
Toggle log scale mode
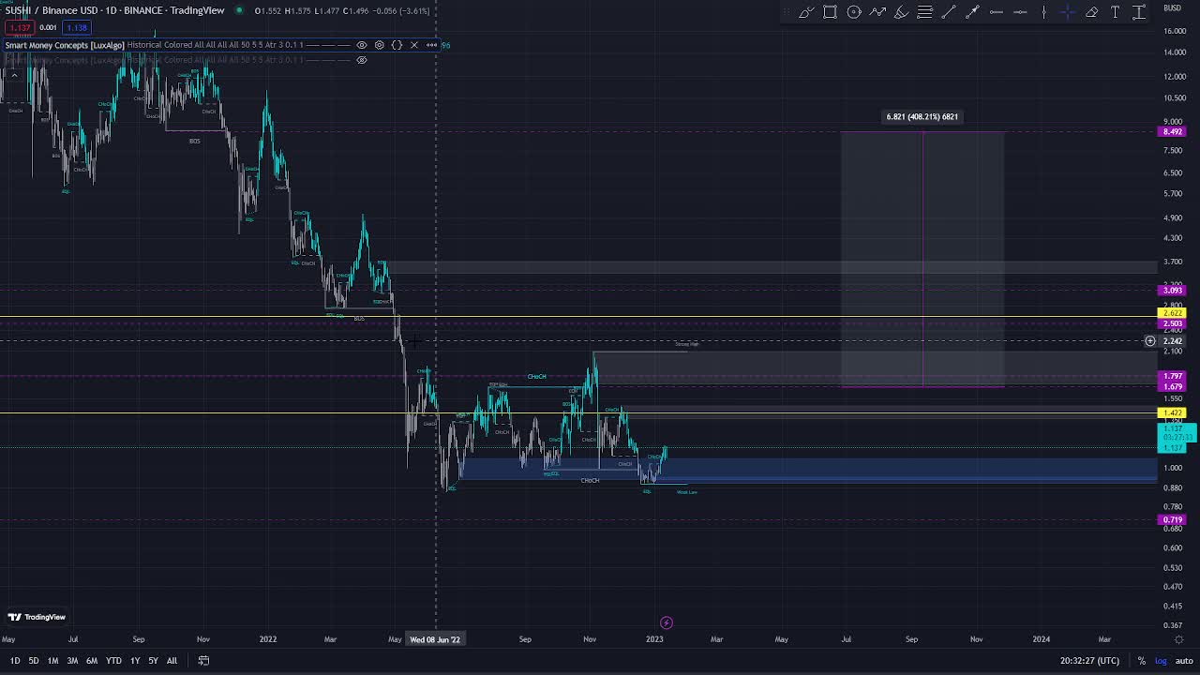click(1162, 661)
